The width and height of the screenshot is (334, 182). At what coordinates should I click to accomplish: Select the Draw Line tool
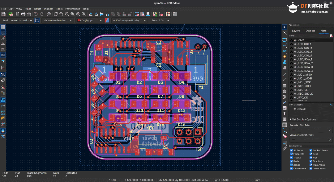[x=285, y=75]
